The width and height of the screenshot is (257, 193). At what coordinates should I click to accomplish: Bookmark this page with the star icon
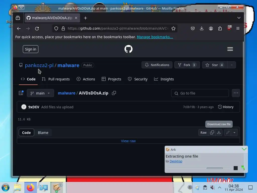coord(173,28)
